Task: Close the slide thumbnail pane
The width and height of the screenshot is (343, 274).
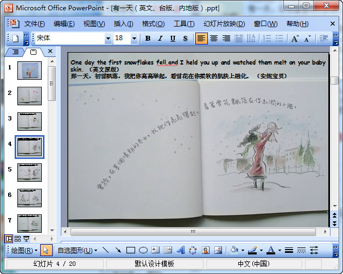Action: pos(50,51)
